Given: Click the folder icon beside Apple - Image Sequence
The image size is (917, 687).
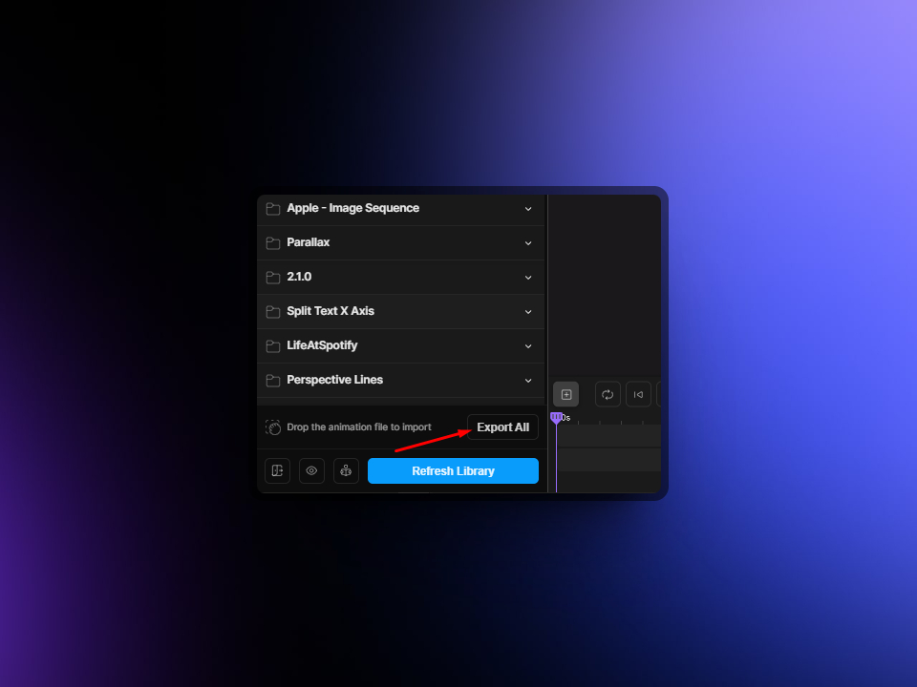Looking at the screenshot, I should point(272,209).
